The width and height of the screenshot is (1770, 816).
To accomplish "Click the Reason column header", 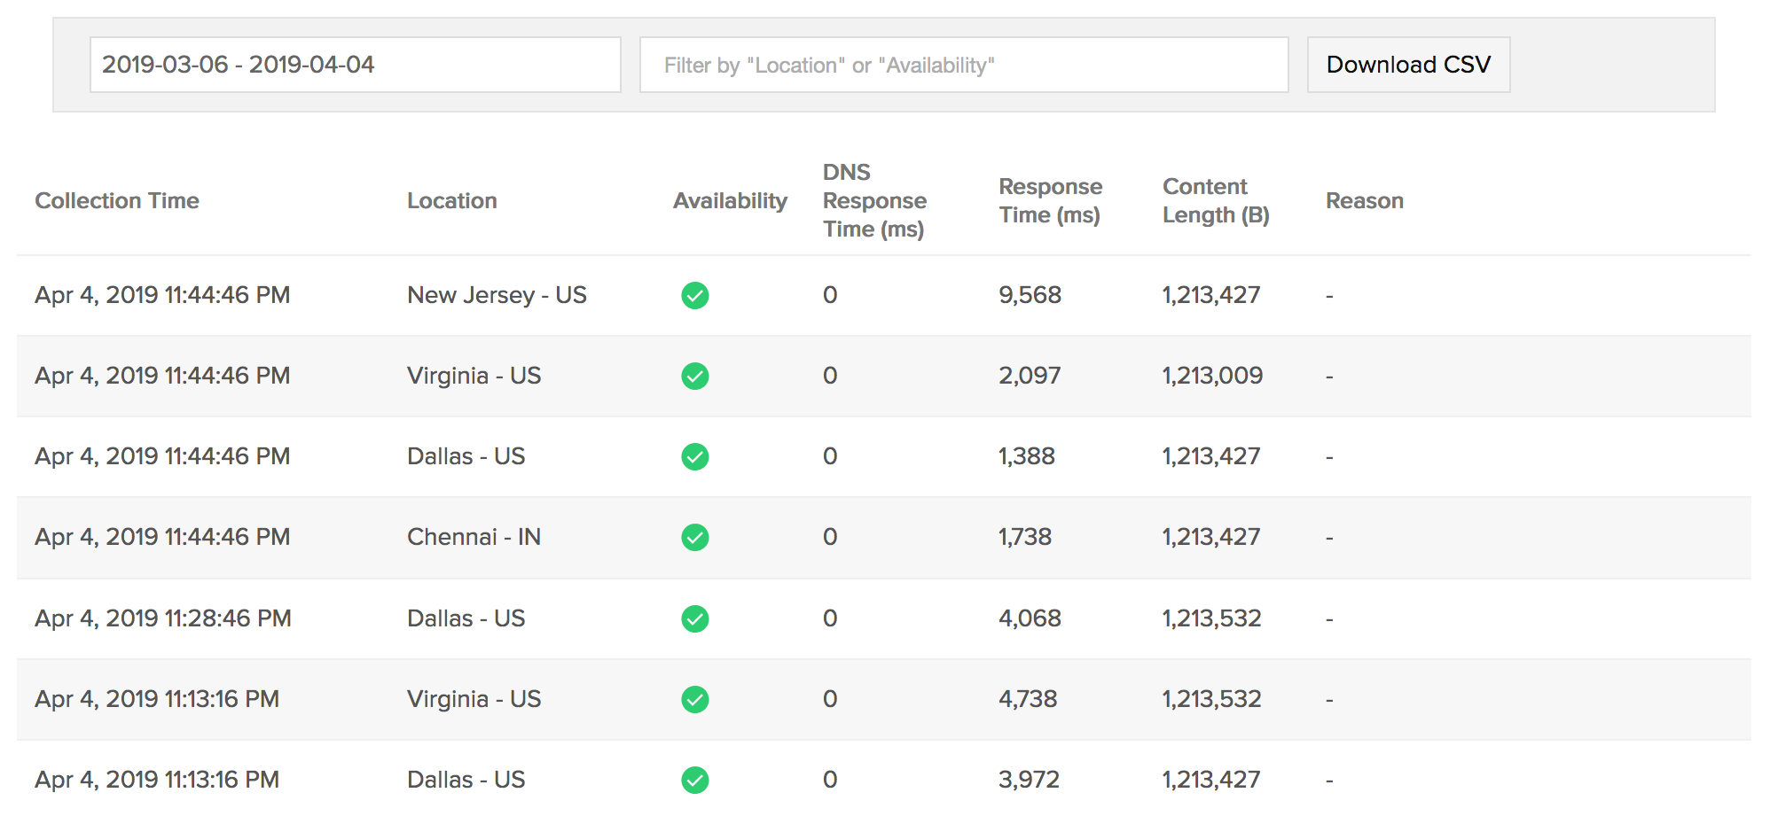I will click(1364, 201).
